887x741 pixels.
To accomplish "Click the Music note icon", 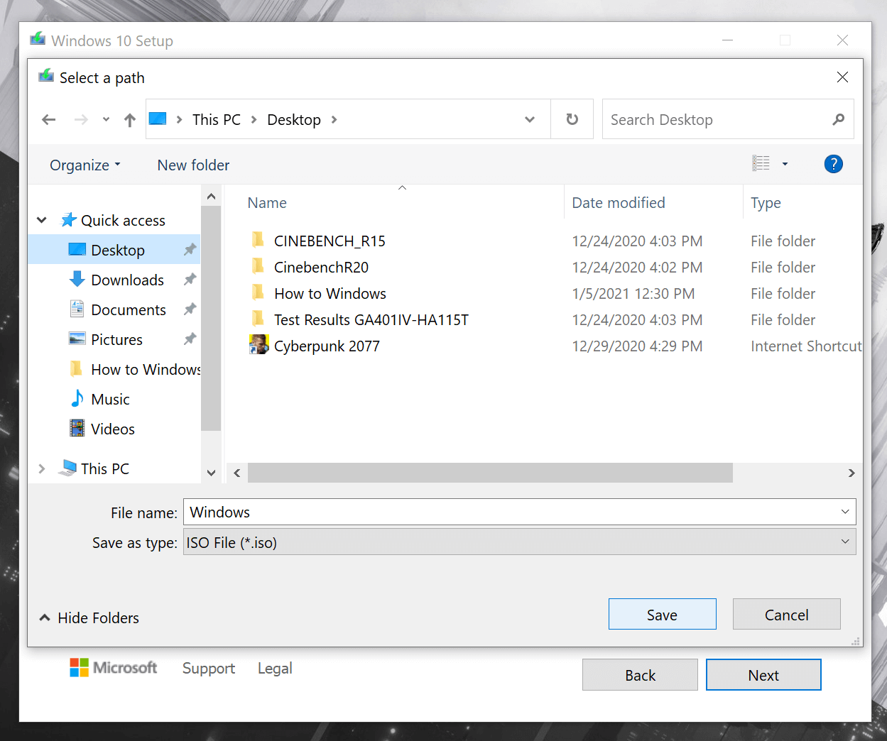I will [77, 398].
